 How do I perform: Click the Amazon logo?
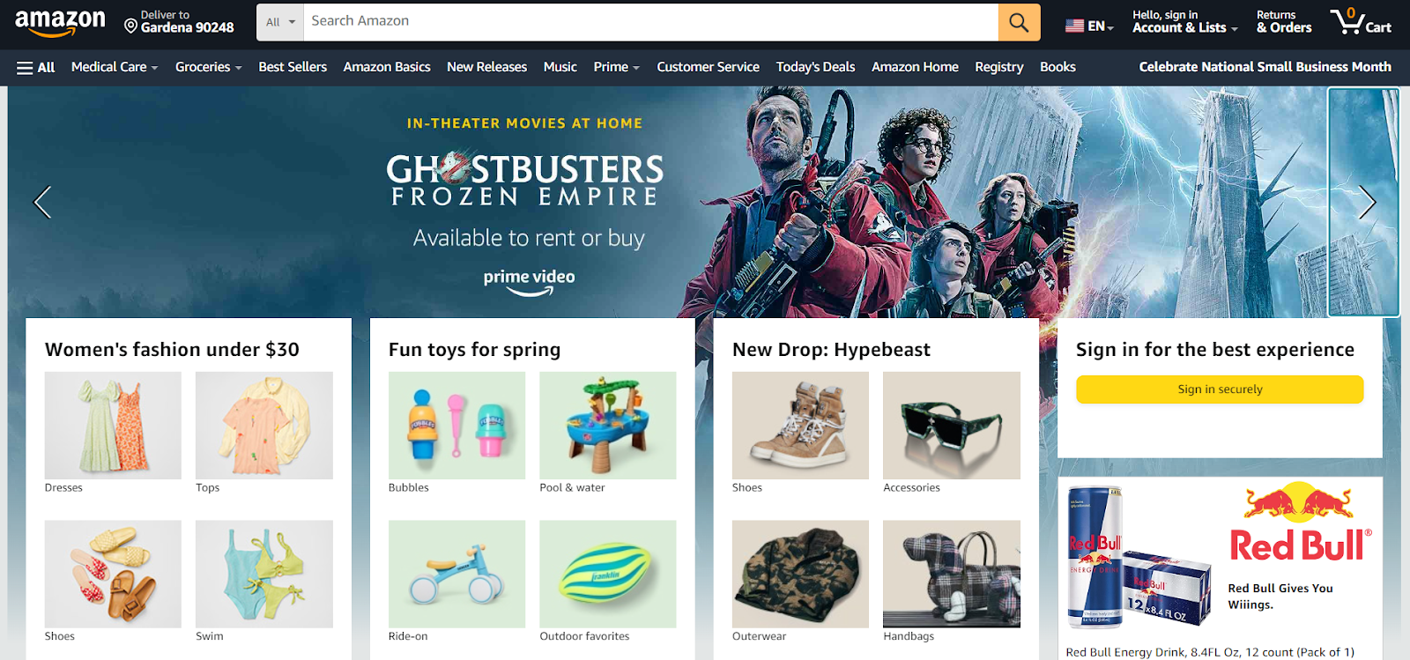[60, 23]
